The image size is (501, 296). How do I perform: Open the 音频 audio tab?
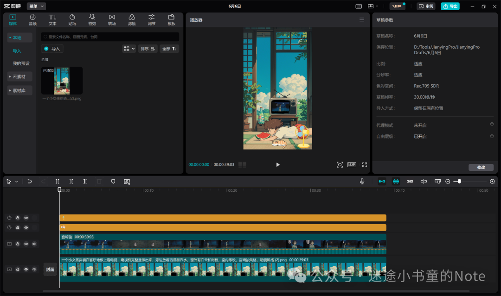(x=32, y=19)
